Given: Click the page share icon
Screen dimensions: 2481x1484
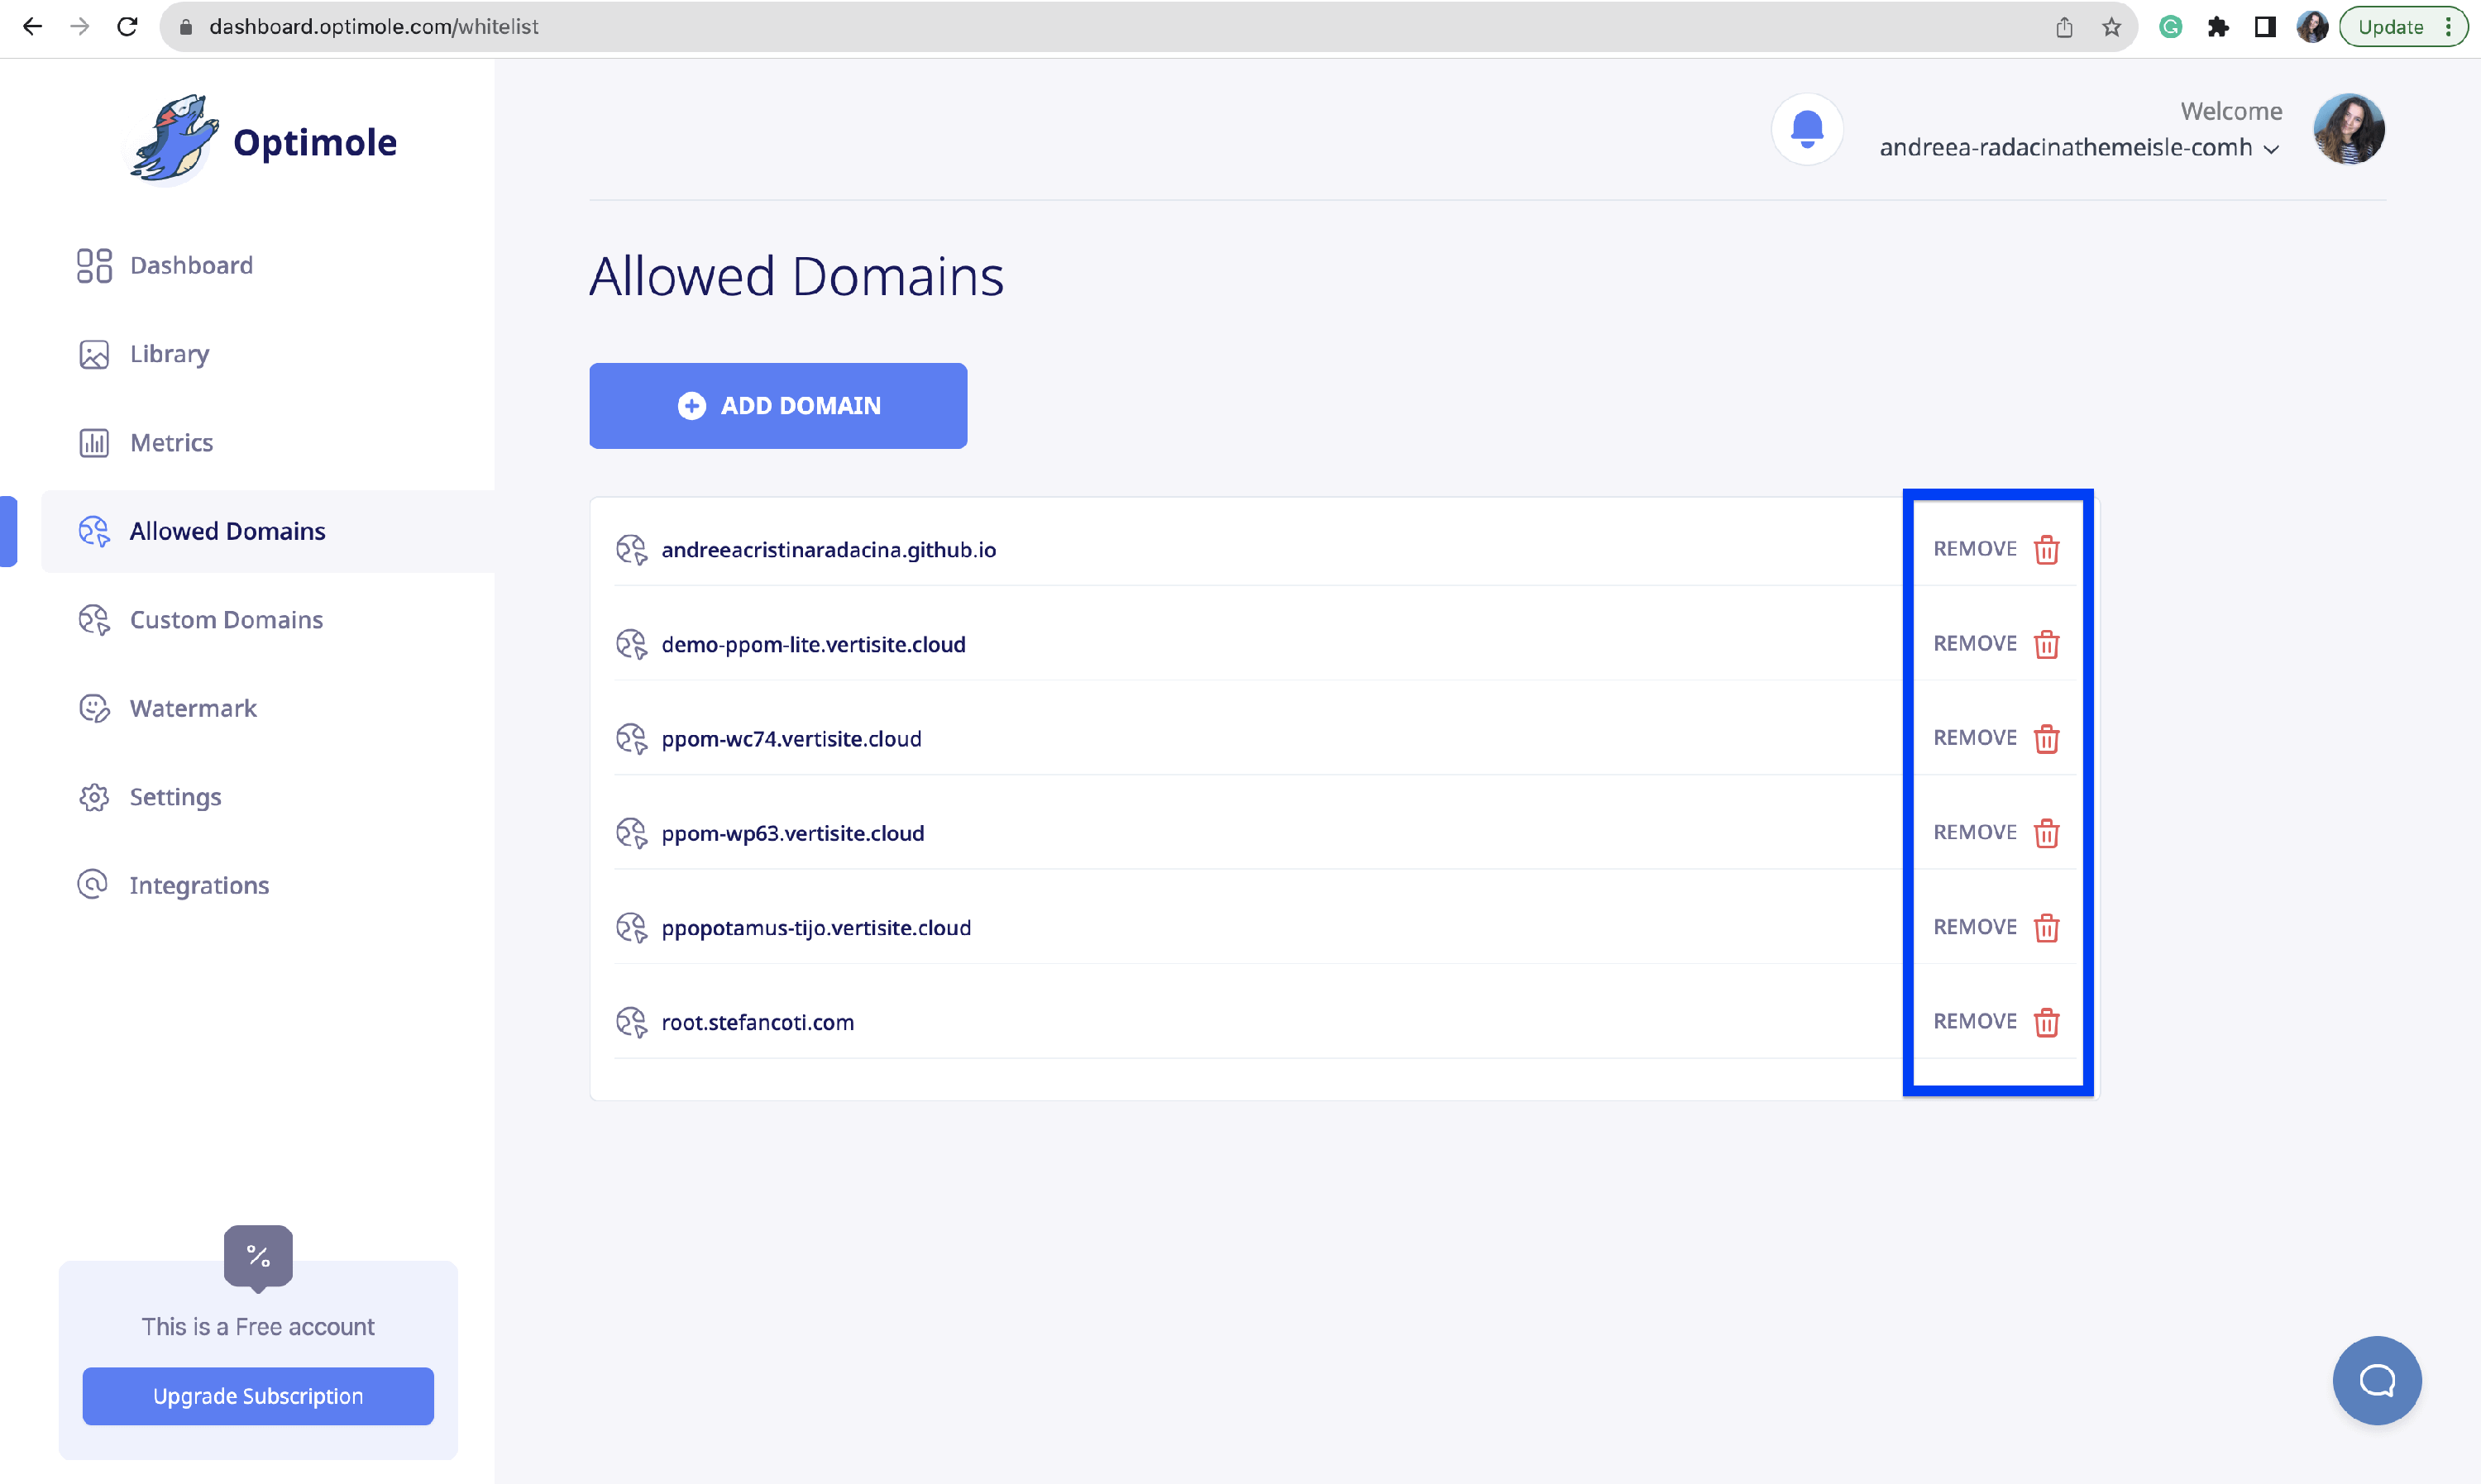Looking at the screenshot, I should tap(2064, 27).
